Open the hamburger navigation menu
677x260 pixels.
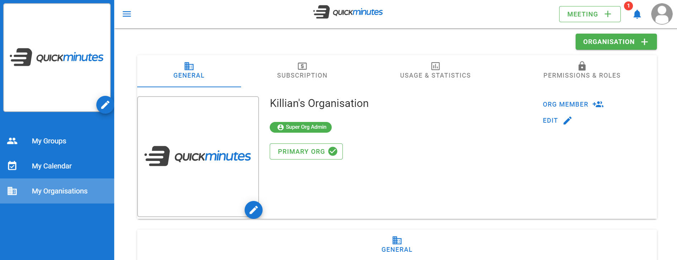(127, 14)
